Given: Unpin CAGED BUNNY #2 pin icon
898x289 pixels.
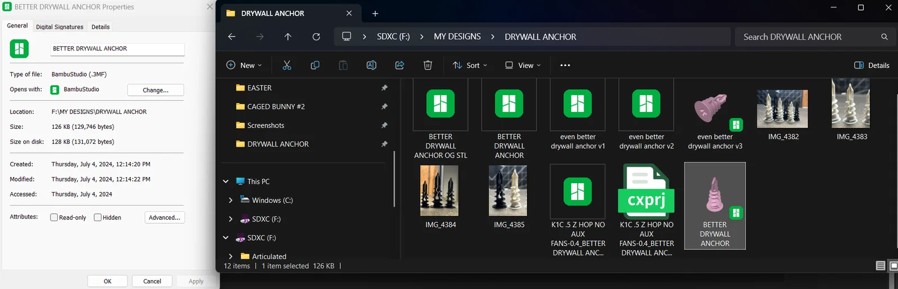Looking at the screenshot, I should (385, 106).
